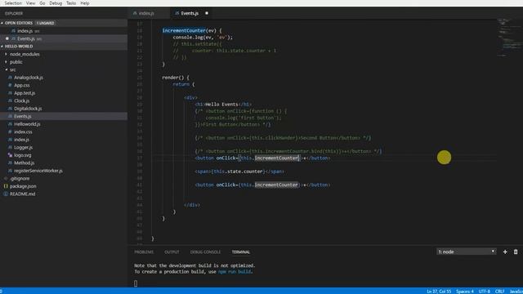523x294 pixels.
Task: Open package.json file
Action: point(23,186)
